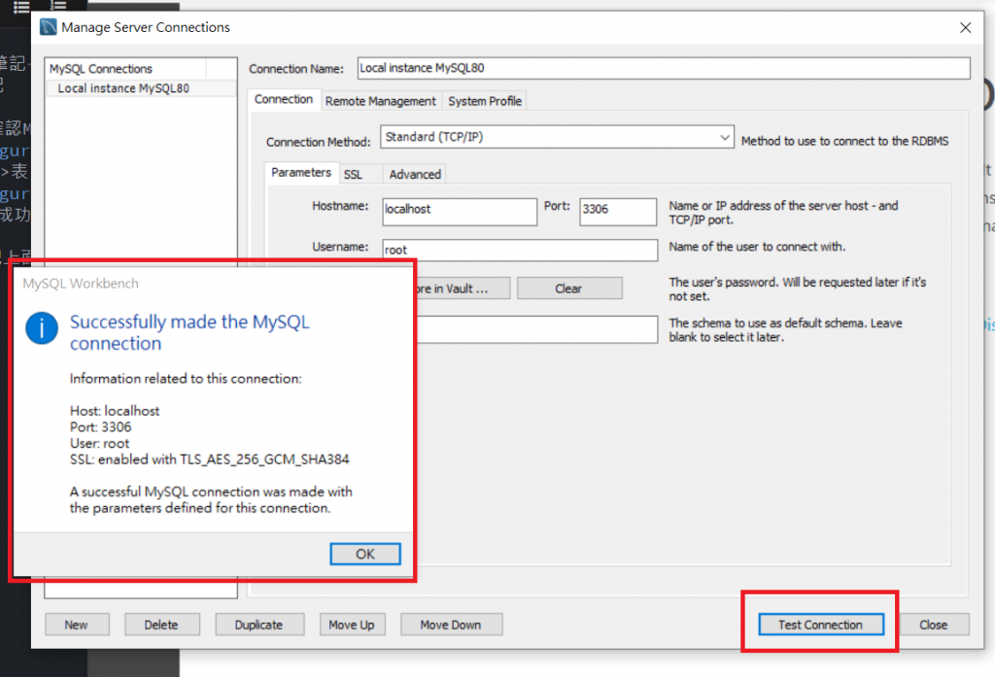This screenshot has width=995, height=677.
Task: Click the bulleted list icon in the background editor
Action: point(21,7)
